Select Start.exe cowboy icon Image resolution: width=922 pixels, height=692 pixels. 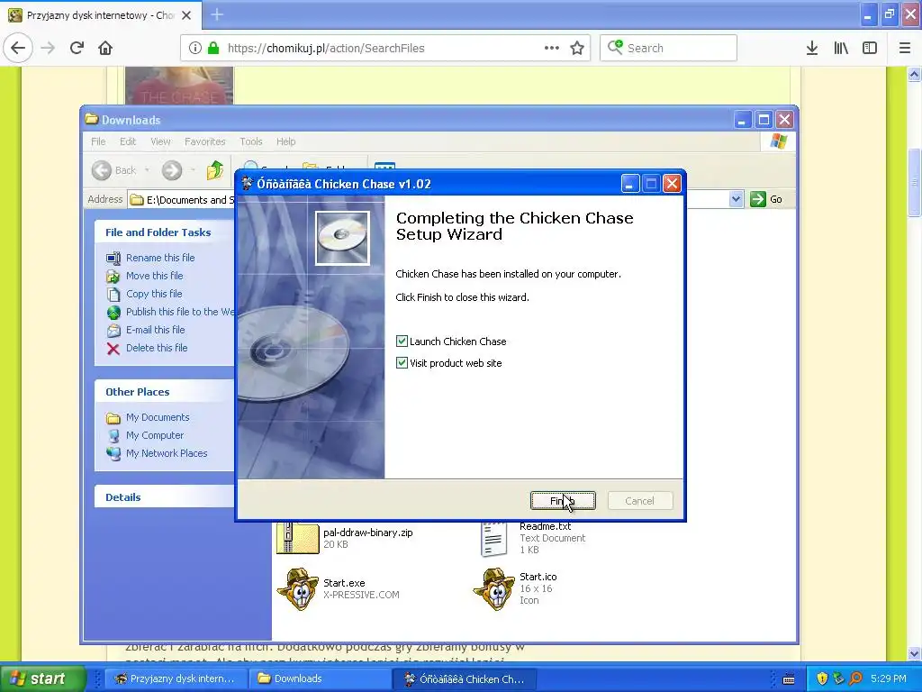298,589
